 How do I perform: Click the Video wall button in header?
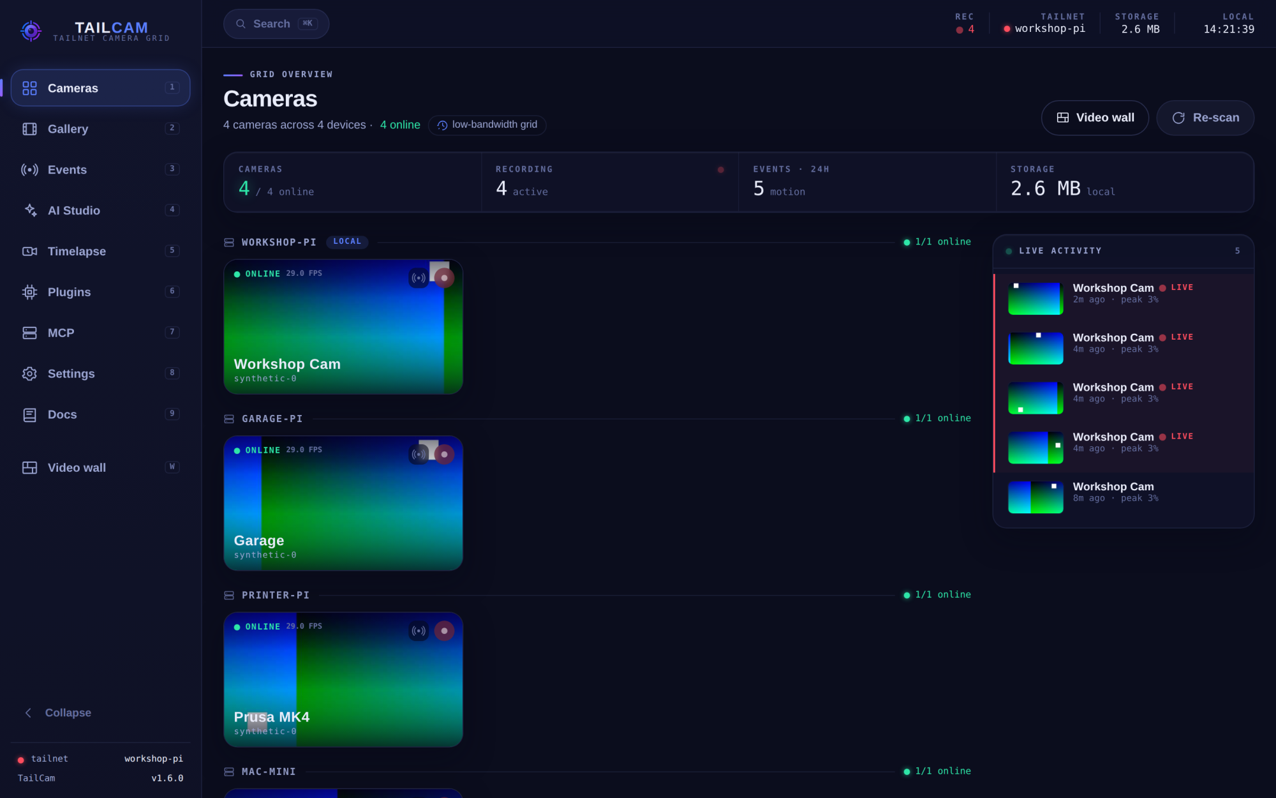pos(1095,117)
